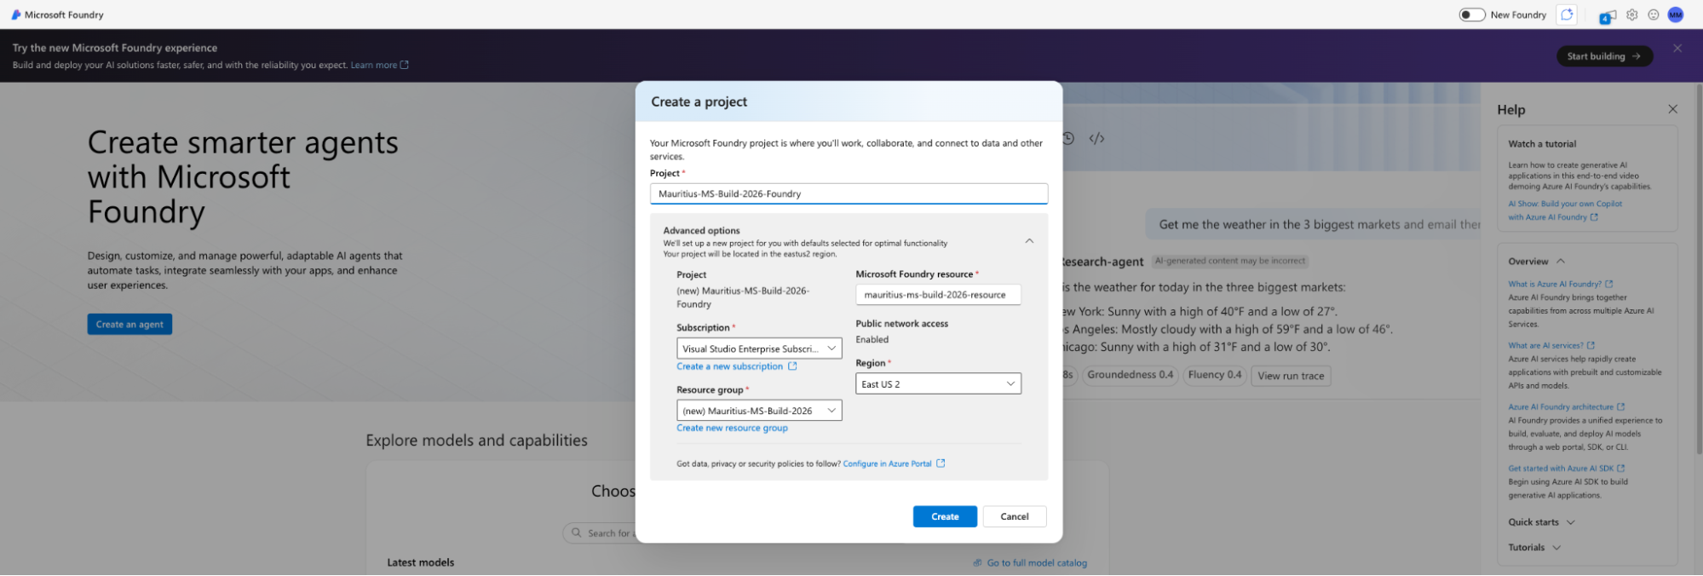1703x576 pixels.
Task: Click the Project name input field
Action: point(849,194)
